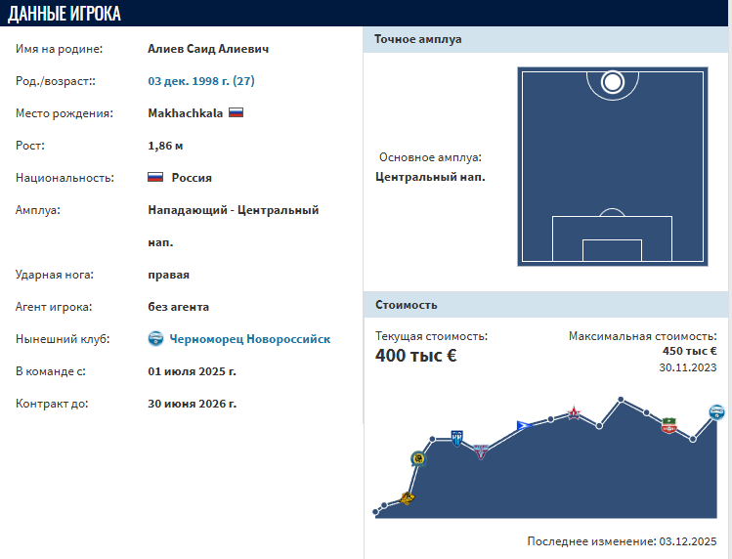The width and height of the screenshot is (732, 559).
Task: Click the red star crest on chart
Action: 574,413
